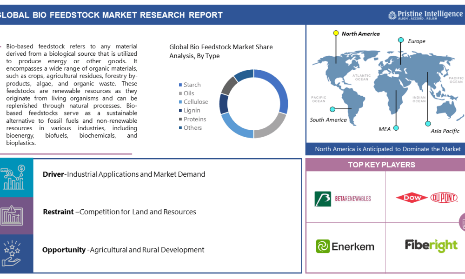This screenshot has height=279, width=465.
Task: Click the 'Cellulose' legend label
Action: [196, 102]
